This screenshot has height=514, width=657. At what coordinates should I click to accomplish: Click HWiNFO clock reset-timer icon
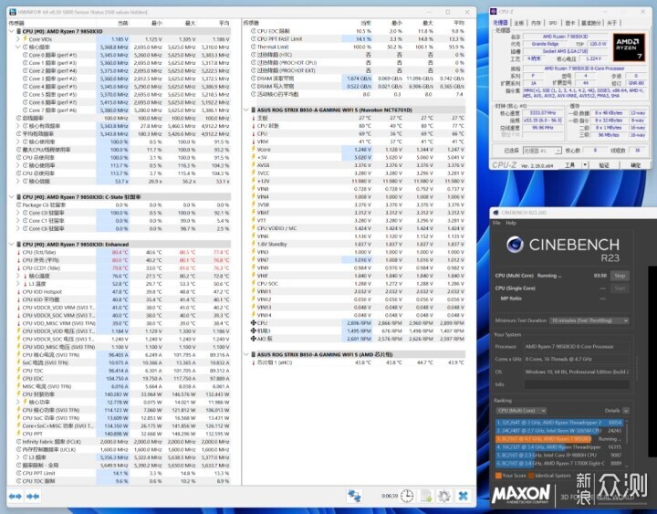406,496
